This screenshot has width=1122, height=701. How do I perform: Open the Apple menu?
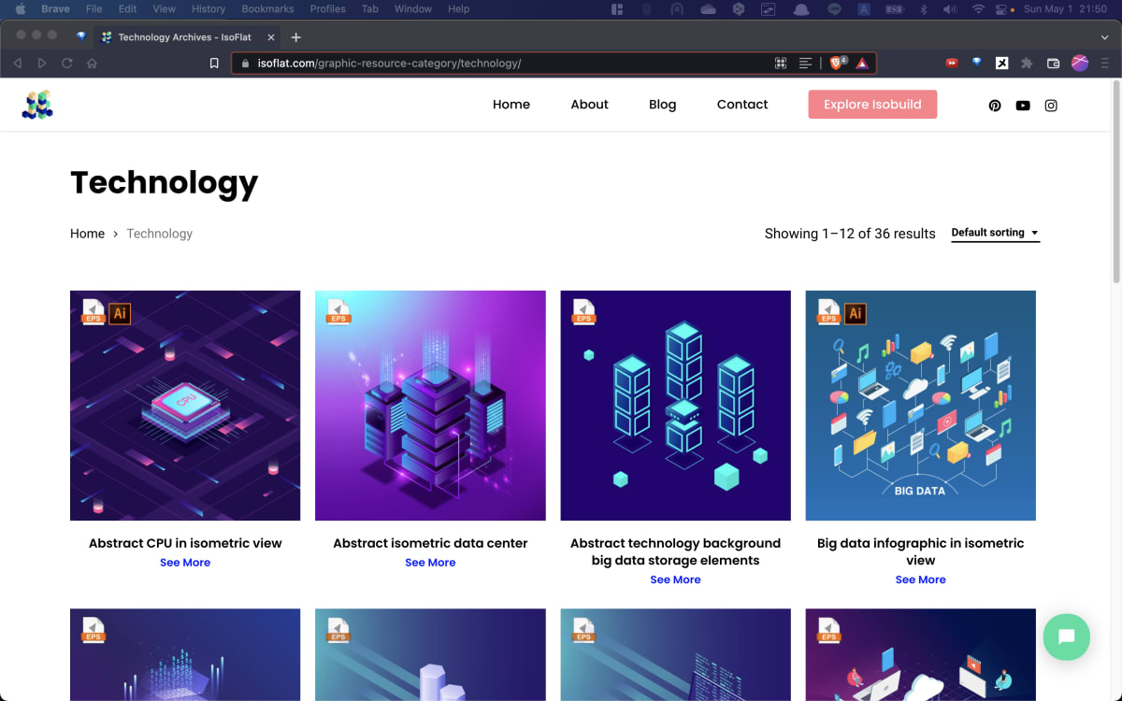tap(20, 9)
